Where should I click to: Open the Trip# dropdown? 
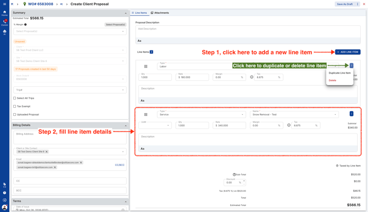[70, 90]
